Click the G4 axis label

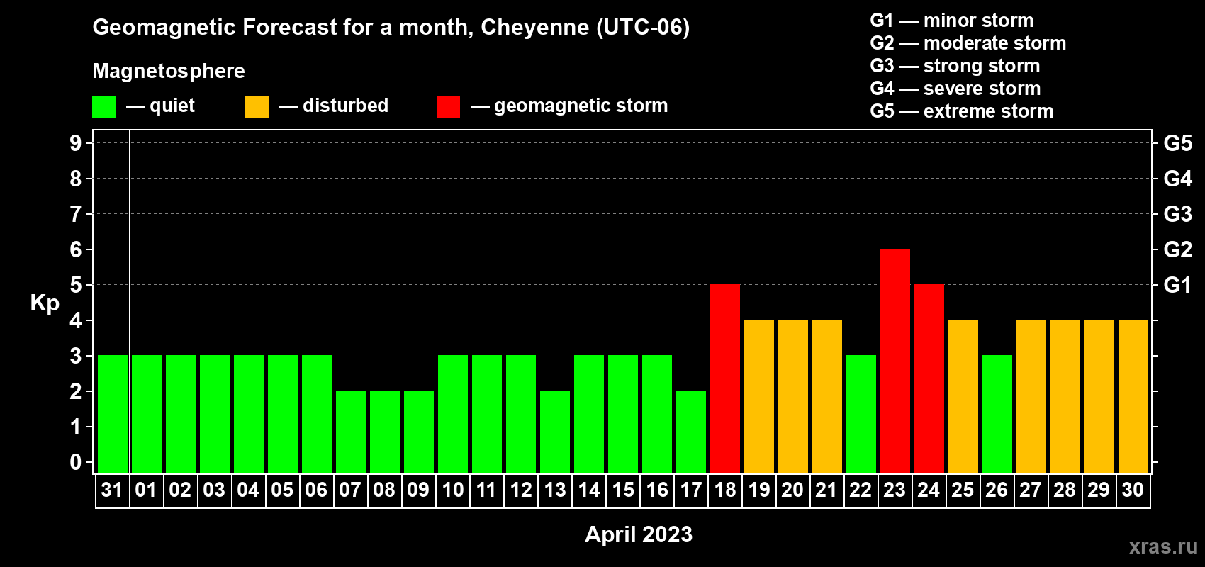1178,179
